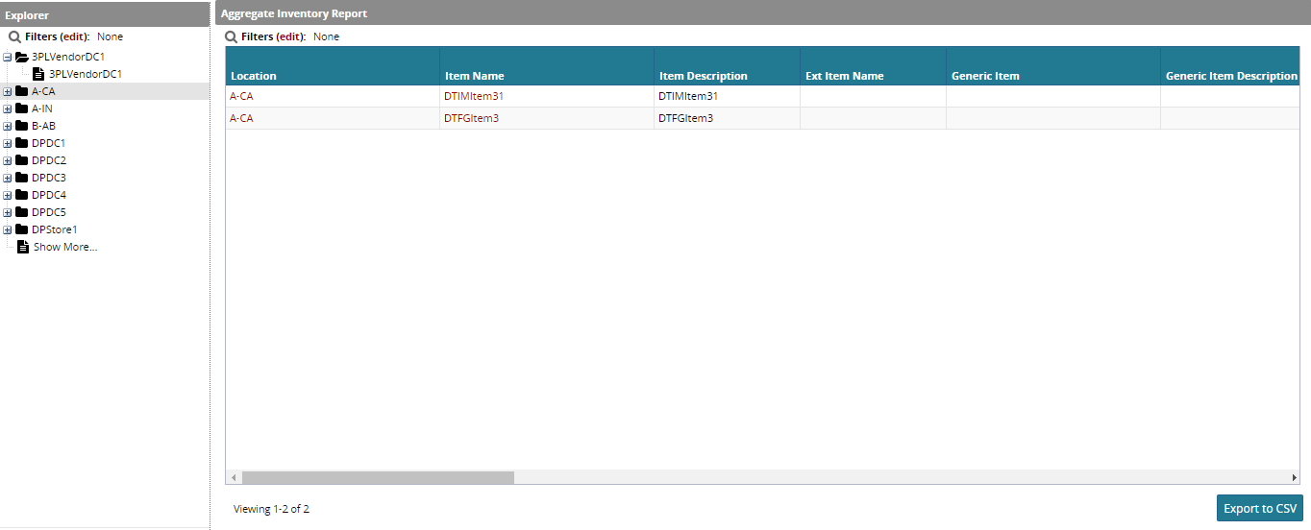Click the open 3PLVendorDC1 folder icon
This screenshot has width=1311, height=530.
[x=22, y=57]
